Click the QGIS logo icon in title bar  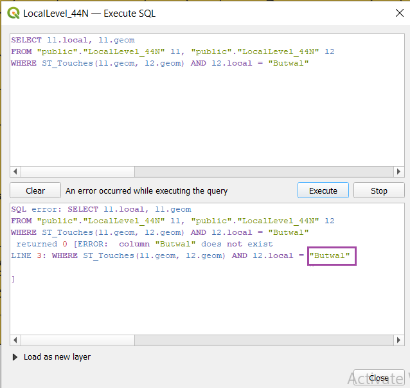click(x=13, y=13)
